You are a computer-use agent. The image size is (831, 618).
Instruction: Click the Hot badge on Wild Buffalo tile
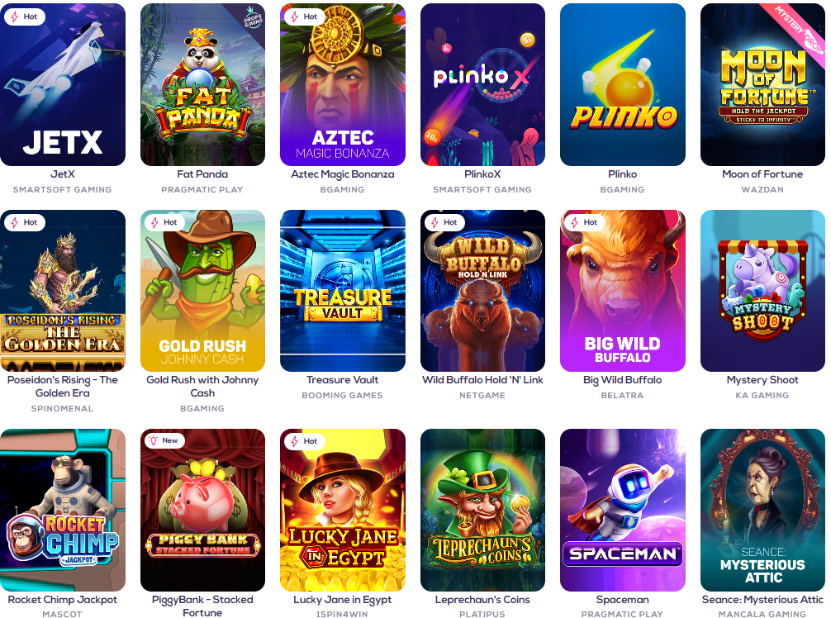(x=444, y=222)
